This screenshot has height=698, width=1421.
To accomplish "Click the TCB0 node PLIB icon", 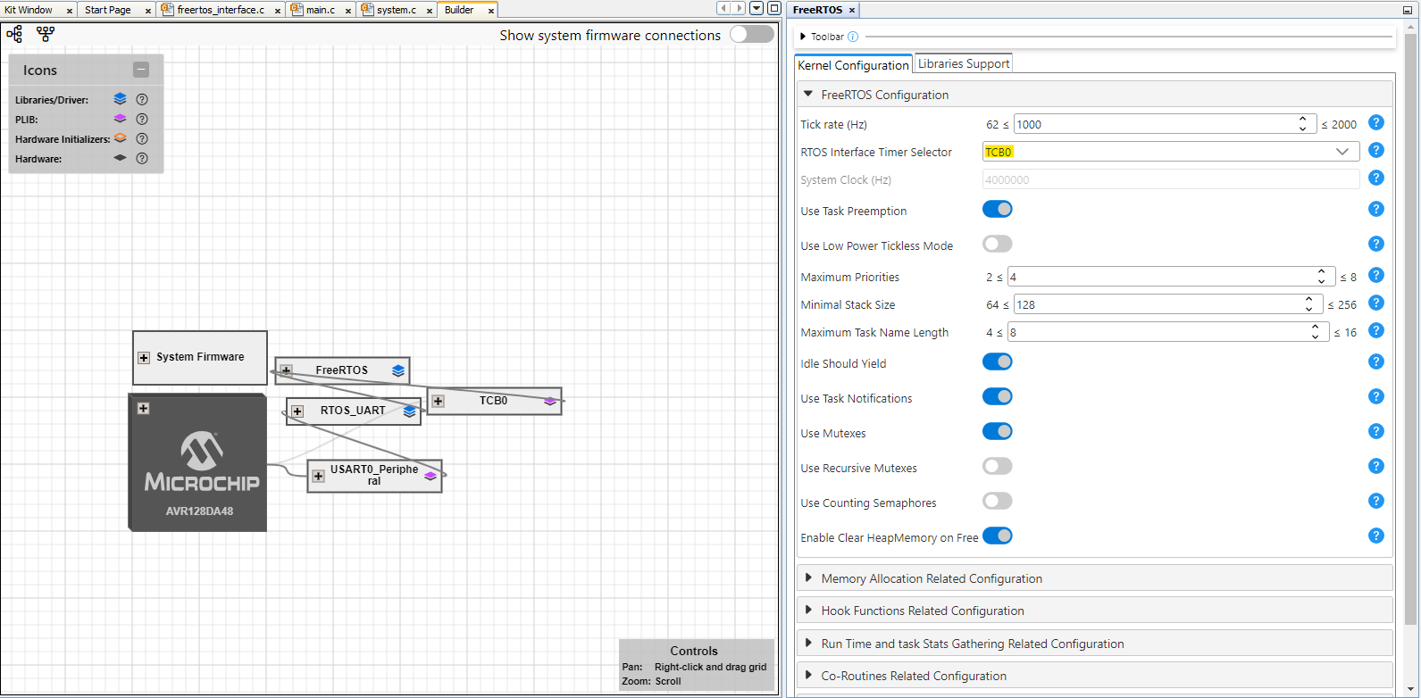I will [x=550, y=401].
